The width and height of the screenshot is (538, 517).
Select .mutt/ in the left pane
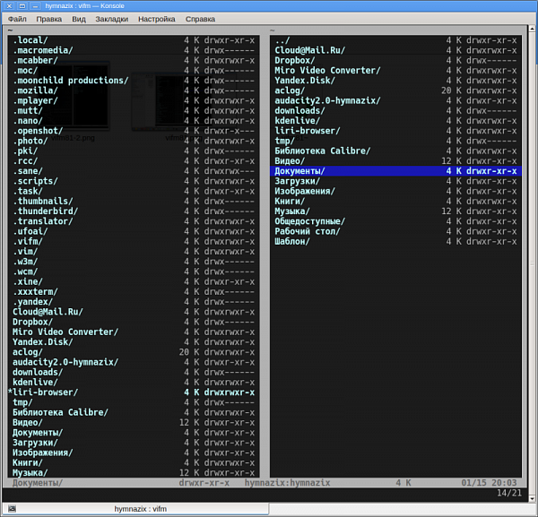[134, 111]
